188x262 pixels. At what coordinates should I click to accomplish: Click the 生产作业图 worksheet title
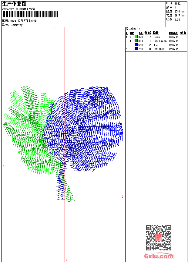pyautogui.click(x=14, y=4)
